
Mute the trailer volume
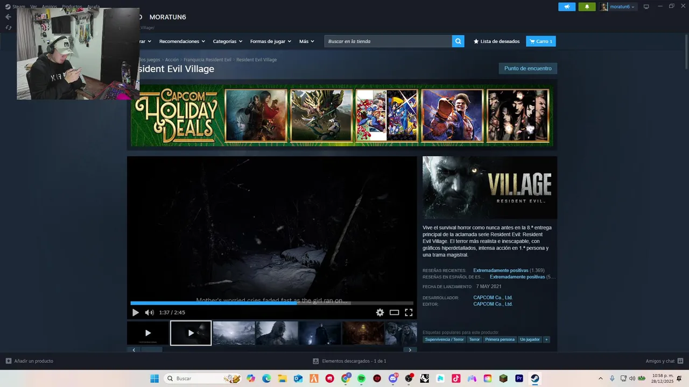click(x=150, y=312)
